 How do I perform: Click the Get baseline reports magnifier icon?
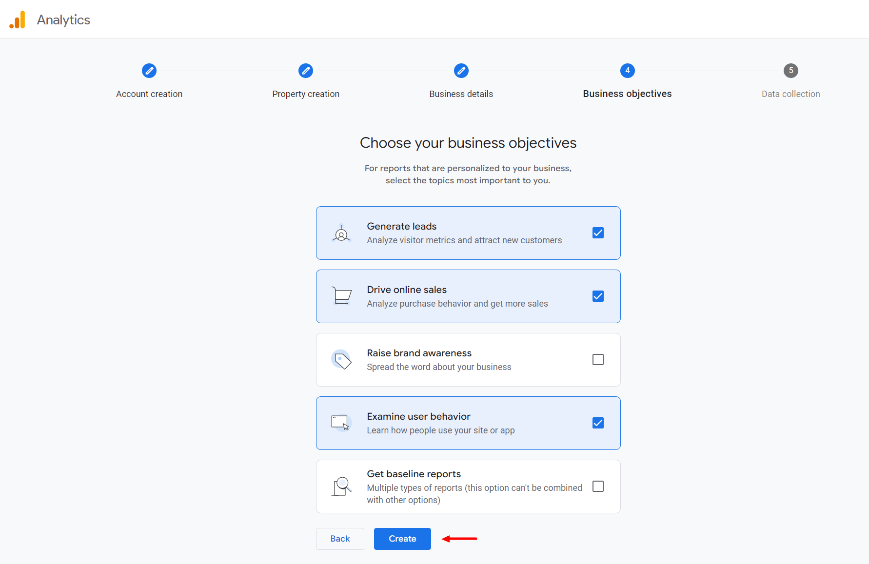tap(341, 486)
